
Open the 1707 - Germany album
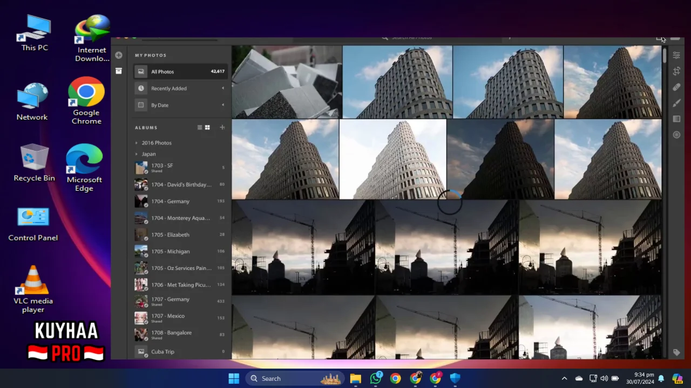click(181, 301)
